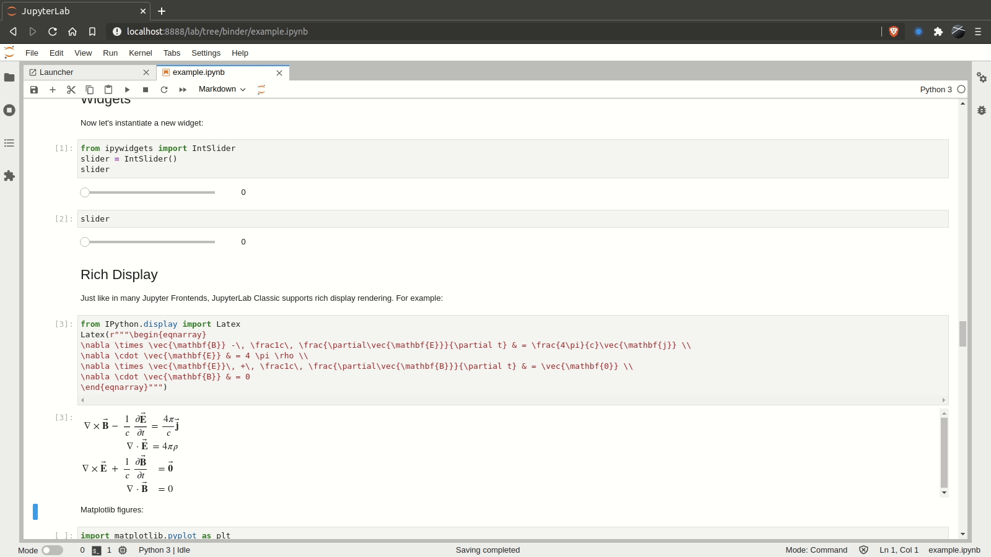
Task: Click the Saving completed status message
Action: point(487,550)
